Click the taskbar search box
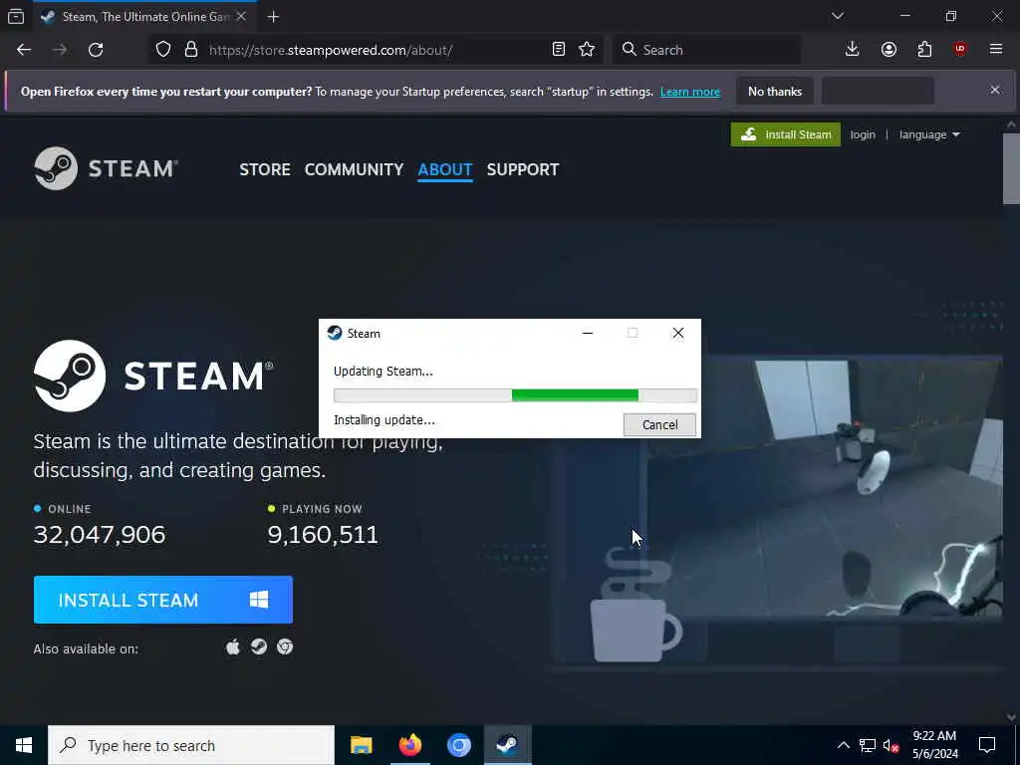1020x765 pixels. coord(191,745)
